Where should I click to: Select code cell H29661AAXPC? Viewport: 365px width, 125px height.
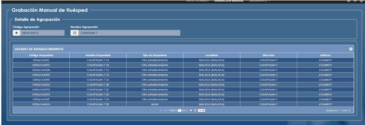[41, 65]
